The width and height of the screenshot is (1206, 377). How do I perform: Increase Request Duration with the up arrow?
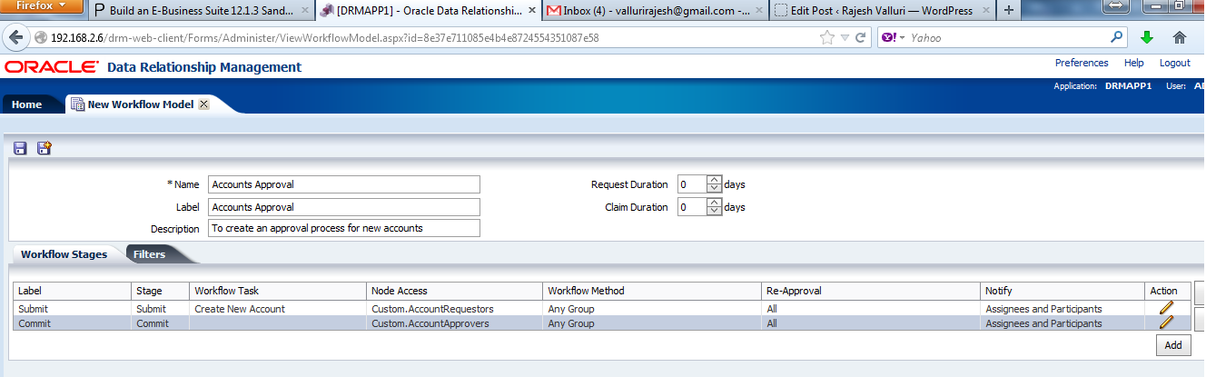coord(714,180)
